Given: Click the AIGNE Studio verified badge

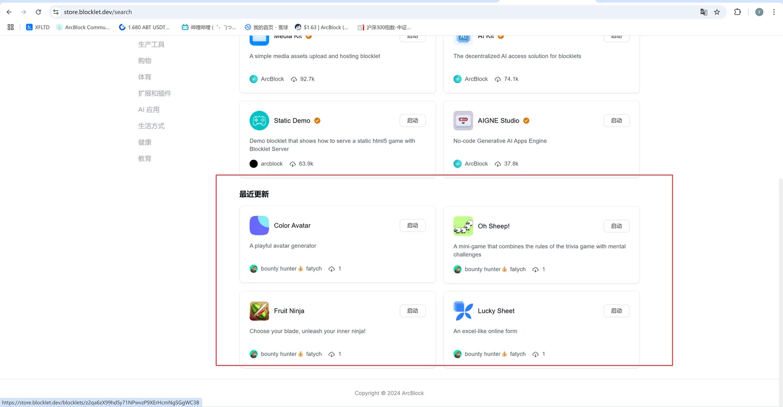Looking at the screenshot, I should tap(526, 121).
